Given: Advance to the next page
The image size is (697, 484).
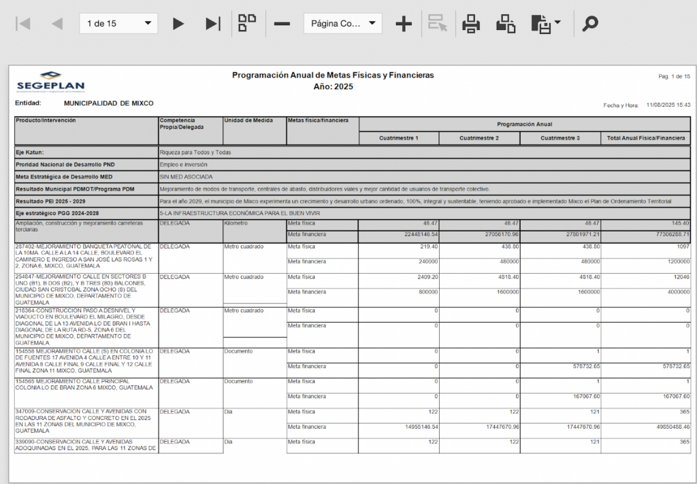Looking at the screenshot, I should coord(178,24).
